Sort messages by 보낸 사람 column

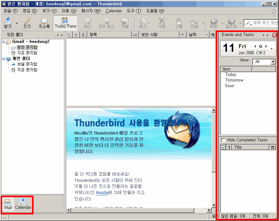(159, 35)
